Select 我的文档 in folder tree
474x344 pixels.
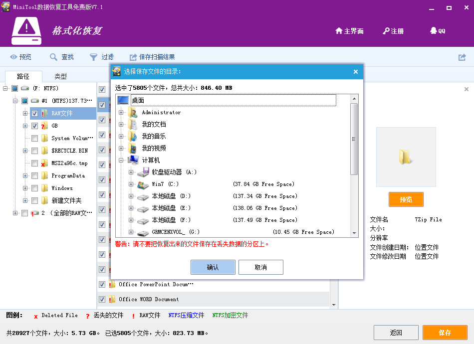pyautogui.click(x=154, y=124)
